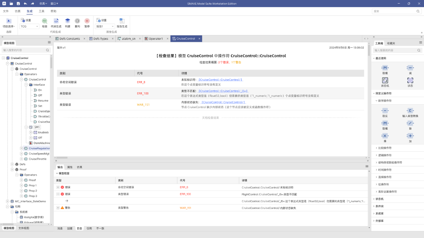Expand the ERR_8 error row
This screenshot has width=424, height=238.
(58, 187)
